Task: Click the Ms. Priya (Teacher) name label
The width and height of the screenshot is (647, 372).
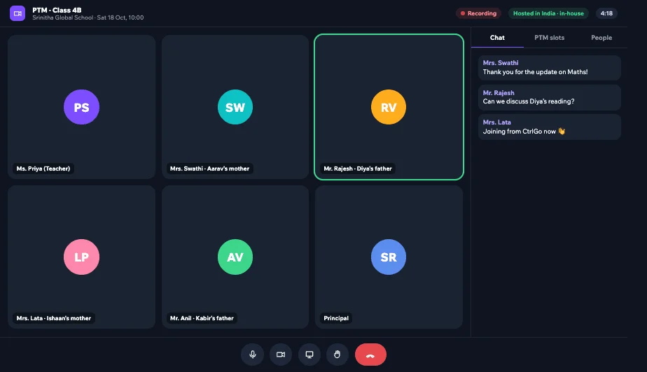Action: pyautogui.click(x=43, y=169)
